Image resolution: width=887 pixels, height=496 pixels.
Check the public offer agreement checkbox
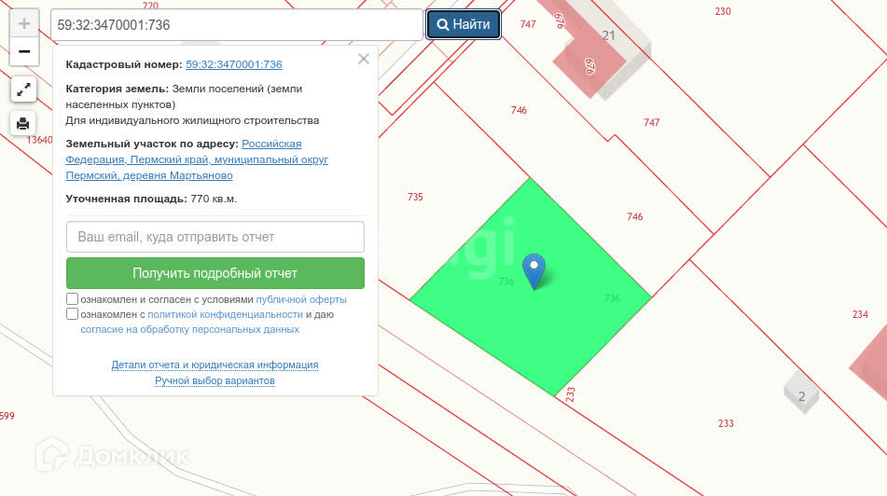point(73,299)
